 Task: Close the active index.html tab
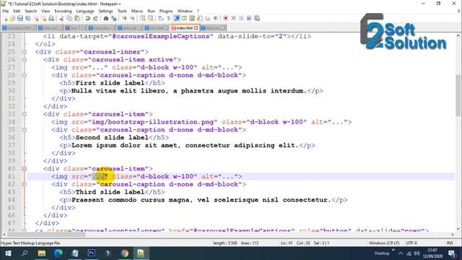click(x=196, y=27)
